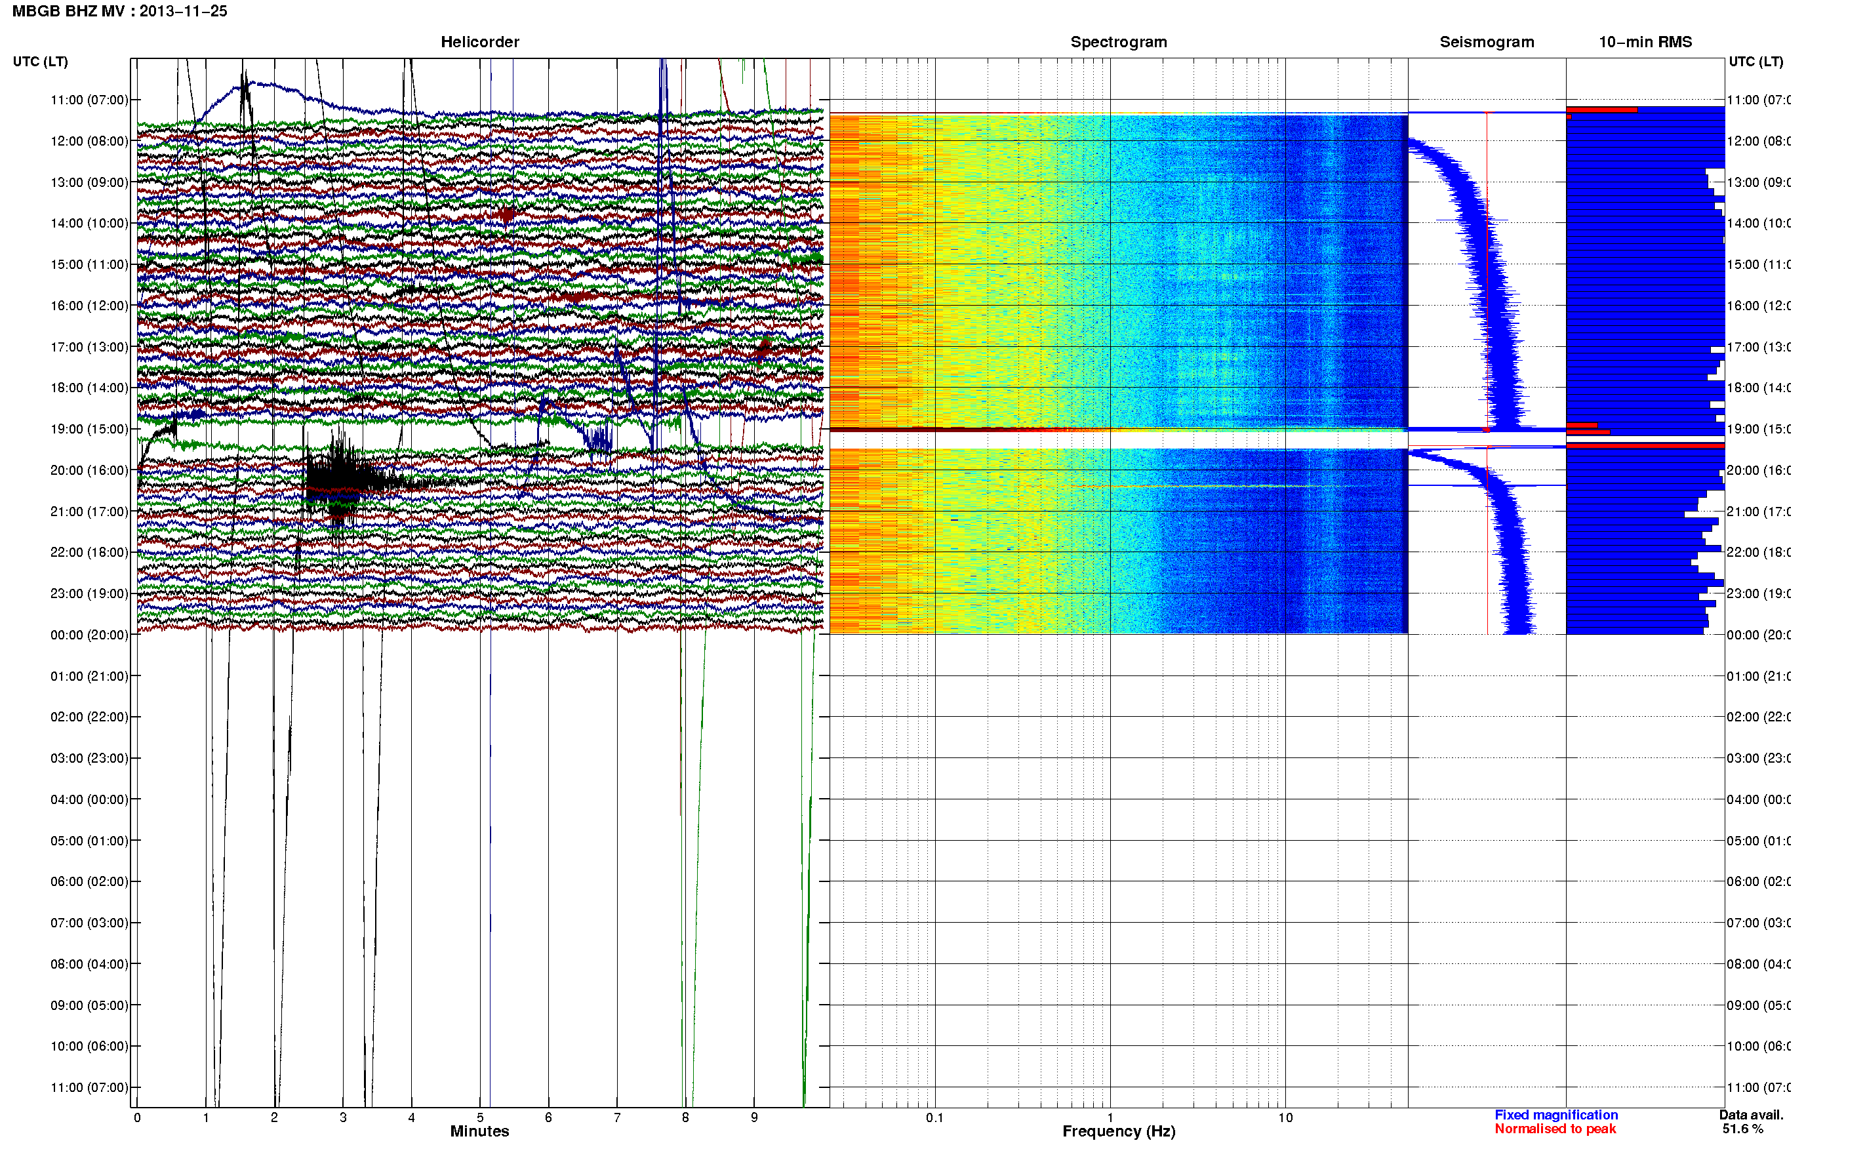This screenshot has height=1166, width=1865.
Task: Click the left '14:00 (10:00)' time label
Action: (89, 223)
